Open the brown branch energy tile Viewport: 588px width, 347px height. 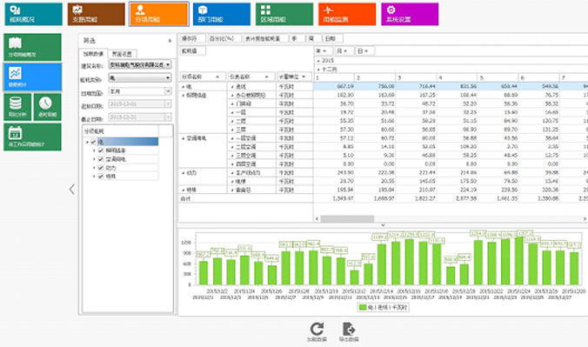[x=97, y=14]
